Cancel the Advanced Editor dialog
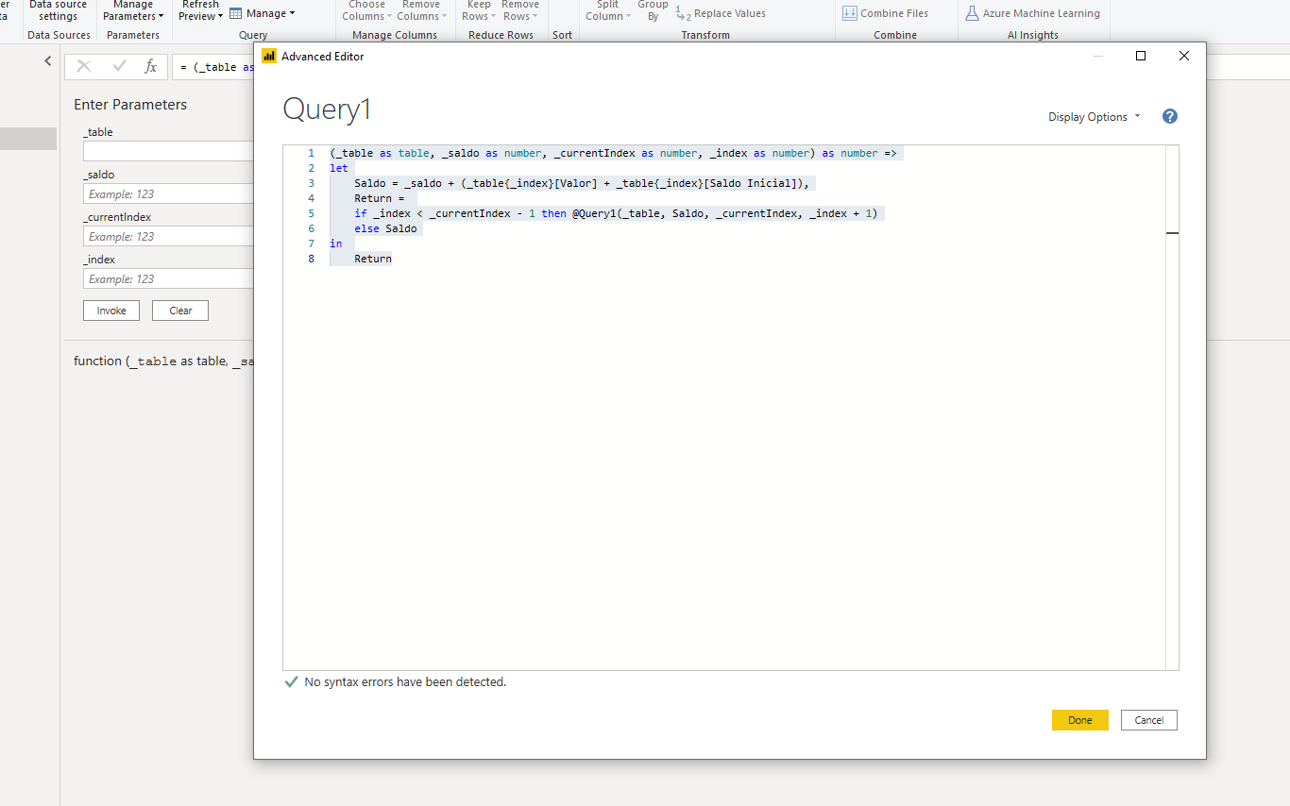This screenshot has height=806, width=1290. [1149, 720]
